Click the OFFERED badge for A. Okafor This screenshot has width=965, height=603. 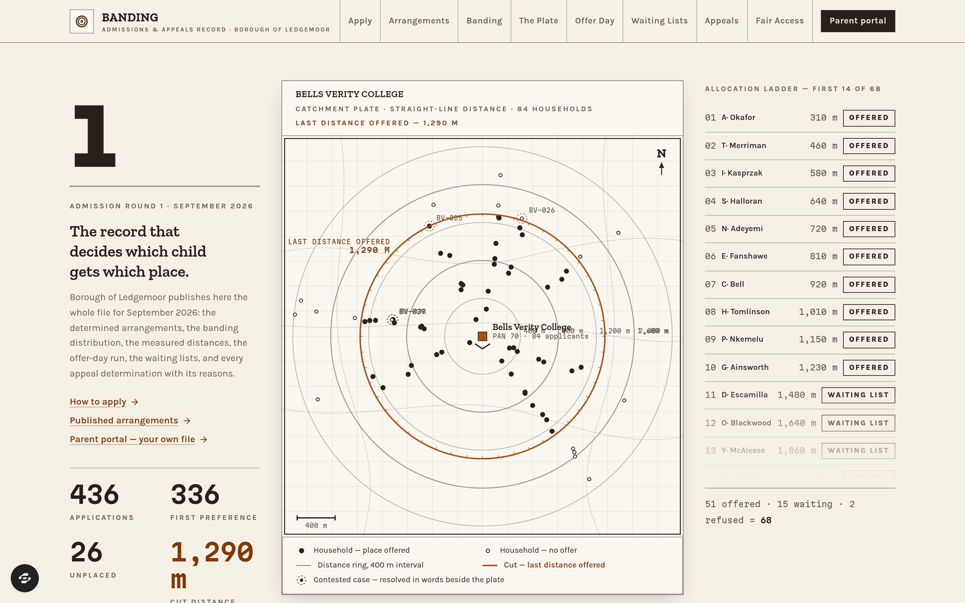click(x=869, y=118)
